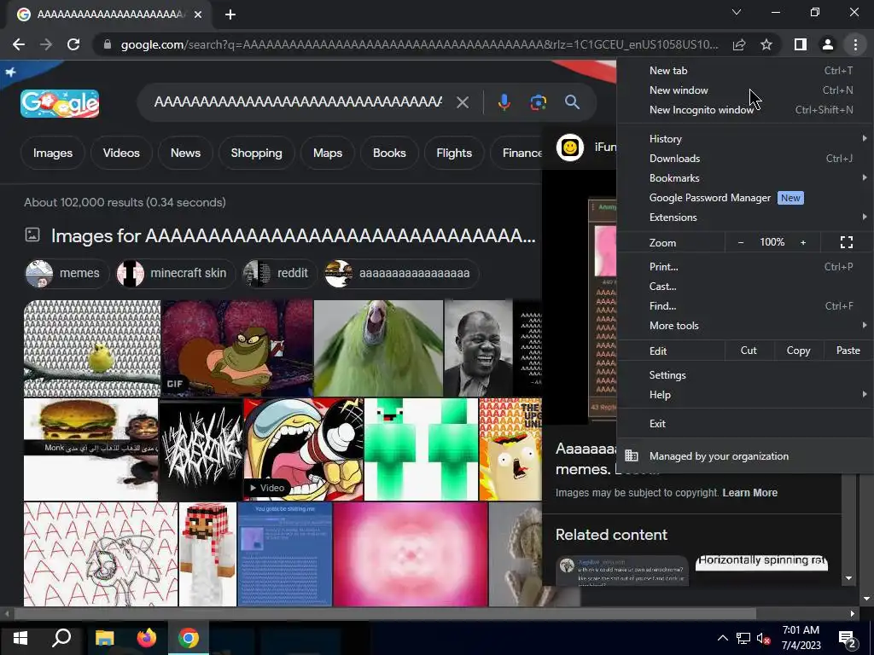Select the Books filter chip
Viewport: 874px width, 655px height.
389,153
